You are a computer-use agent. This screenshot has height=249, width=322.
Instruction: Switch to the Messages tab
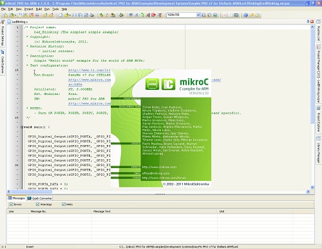16,198
